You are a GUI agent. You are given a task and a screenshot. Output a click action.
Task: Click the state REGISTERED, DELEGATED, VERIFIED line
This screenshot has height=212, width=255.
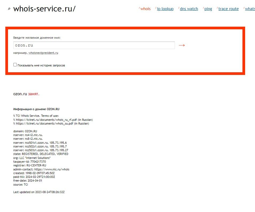(x=41, y=154)
